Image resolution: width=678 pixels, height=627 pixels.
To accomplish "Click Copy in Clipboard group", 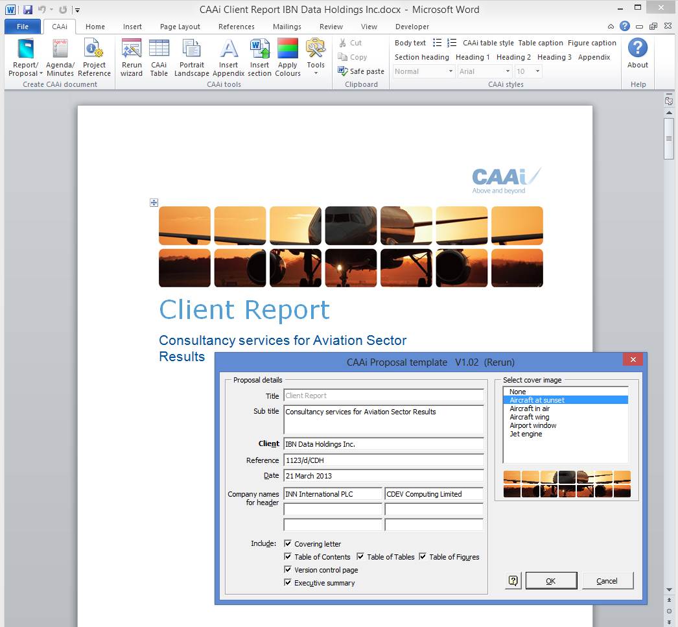I will pos(353,57).
